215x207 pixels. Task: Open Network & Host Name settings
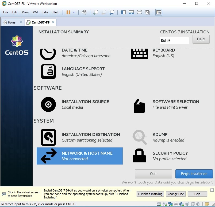pyautogui.click(x=79, y=156)
